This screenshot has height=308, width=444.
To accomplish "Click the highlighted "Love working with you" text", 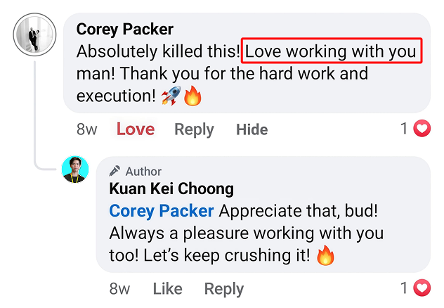I will (x=331, y=51).
